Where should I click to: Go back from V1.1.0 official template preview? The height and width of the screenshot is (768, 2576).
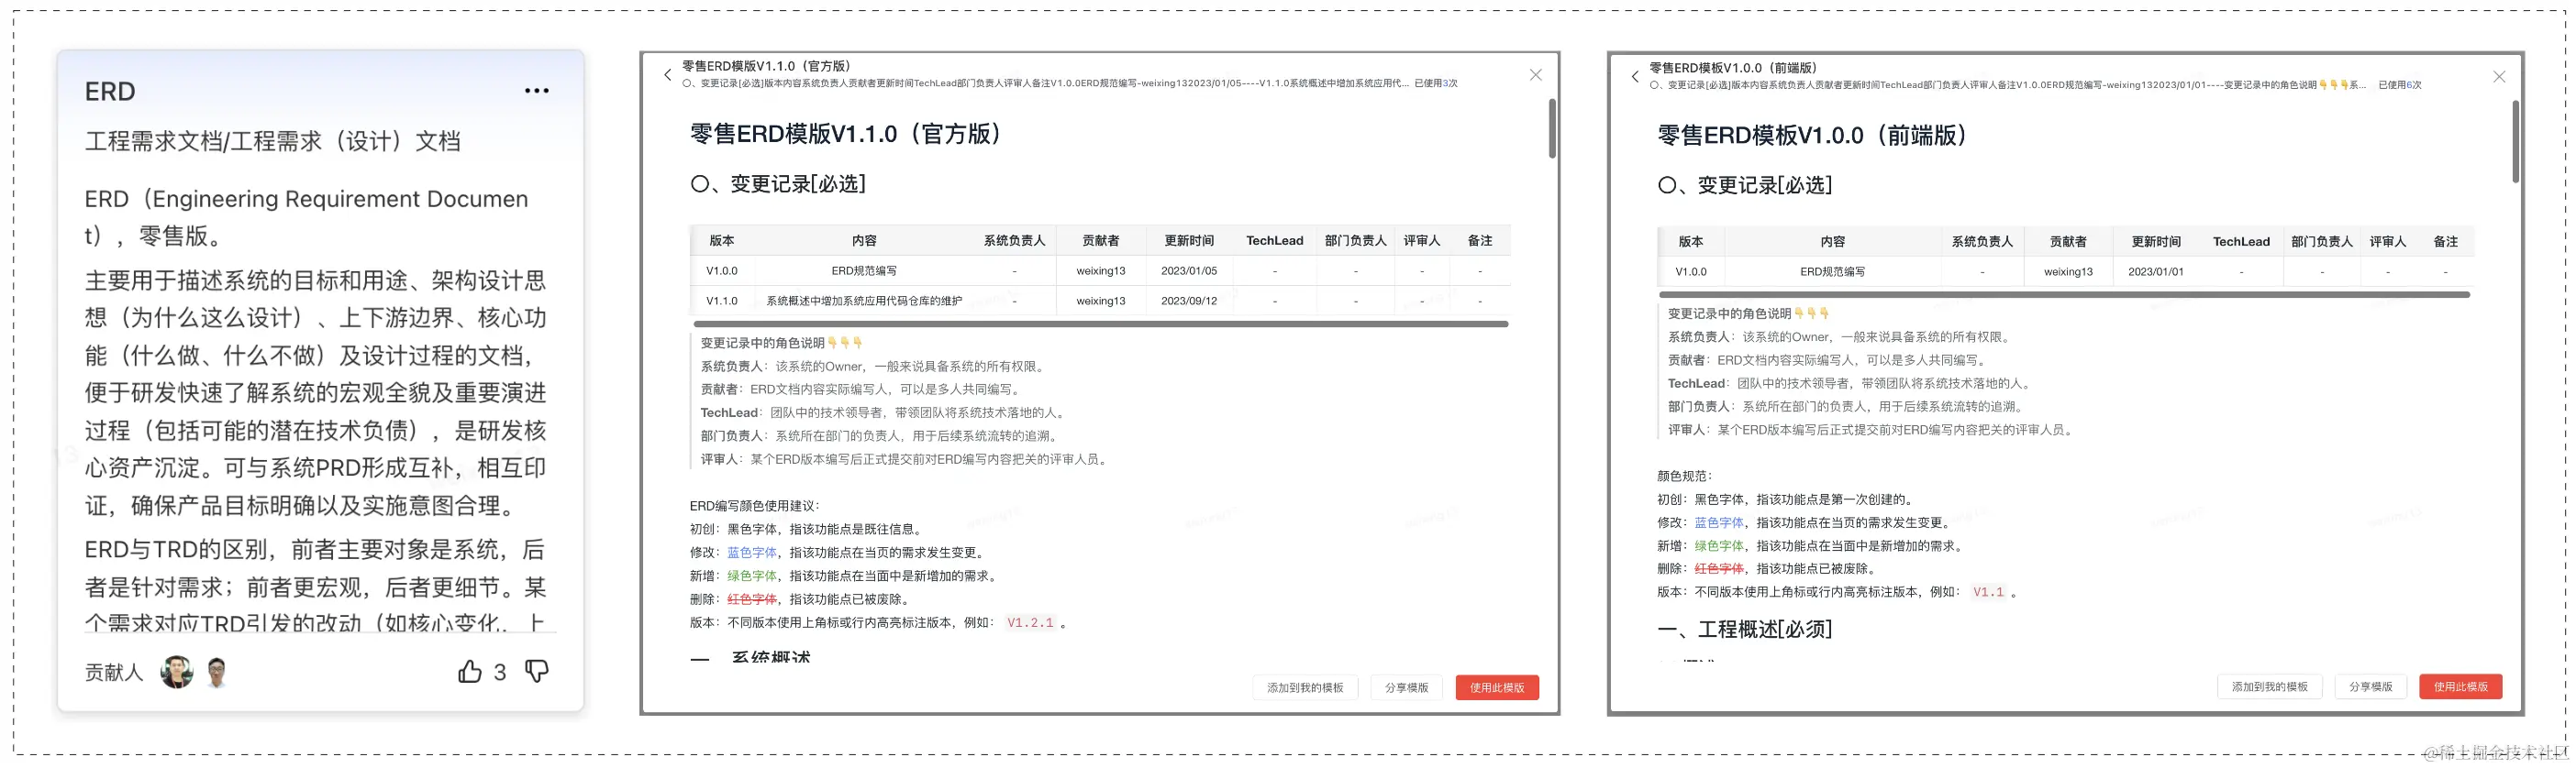pyautogui.click(x=668, y=75)
